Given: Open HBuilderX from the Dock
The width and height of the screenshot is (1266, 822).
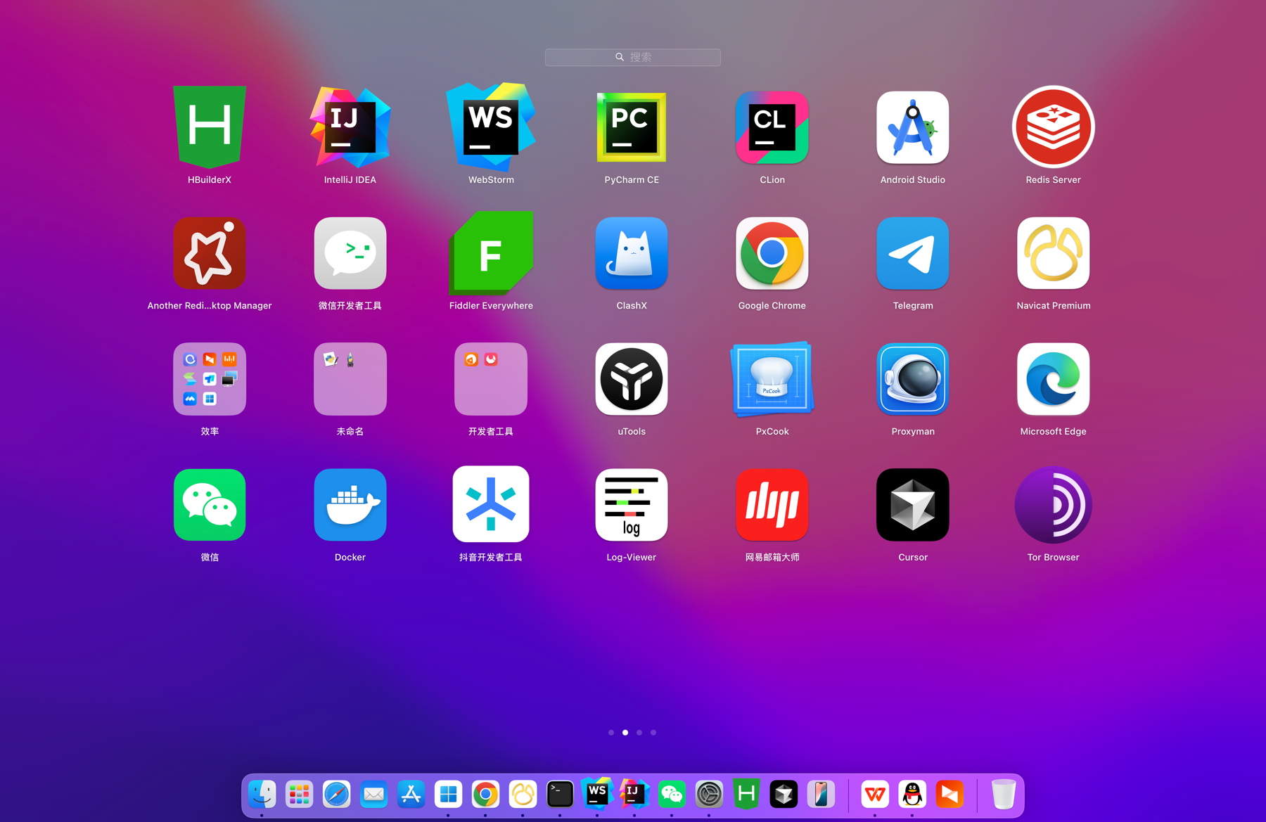Looking at the screenshot, I should pyautogui.click(x=746, y=795).
